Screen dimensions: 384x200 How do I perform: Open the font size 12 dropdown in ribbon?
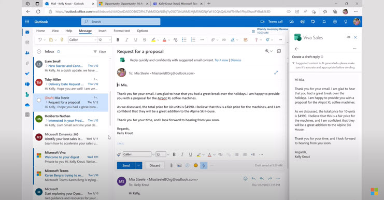(104, 40)
